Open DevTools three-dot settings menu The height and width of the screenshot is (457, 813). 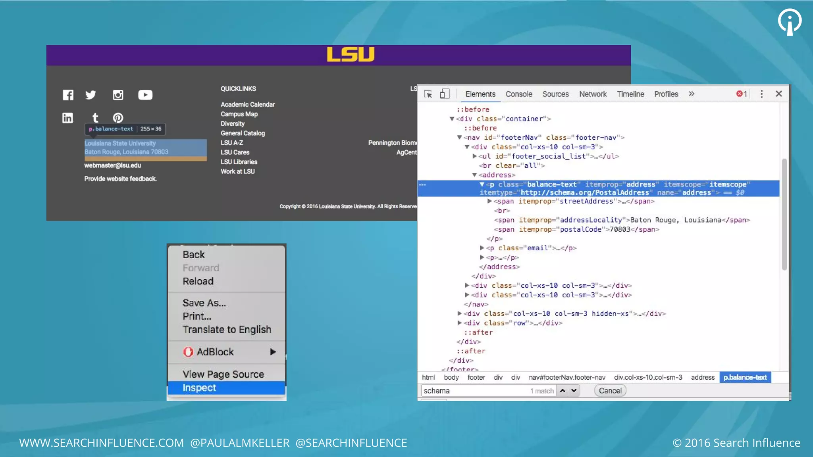[761, 94]
